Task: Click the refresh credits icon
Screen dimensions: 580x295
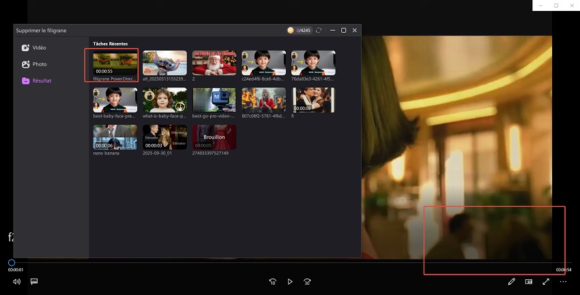Action: point(319,30)
